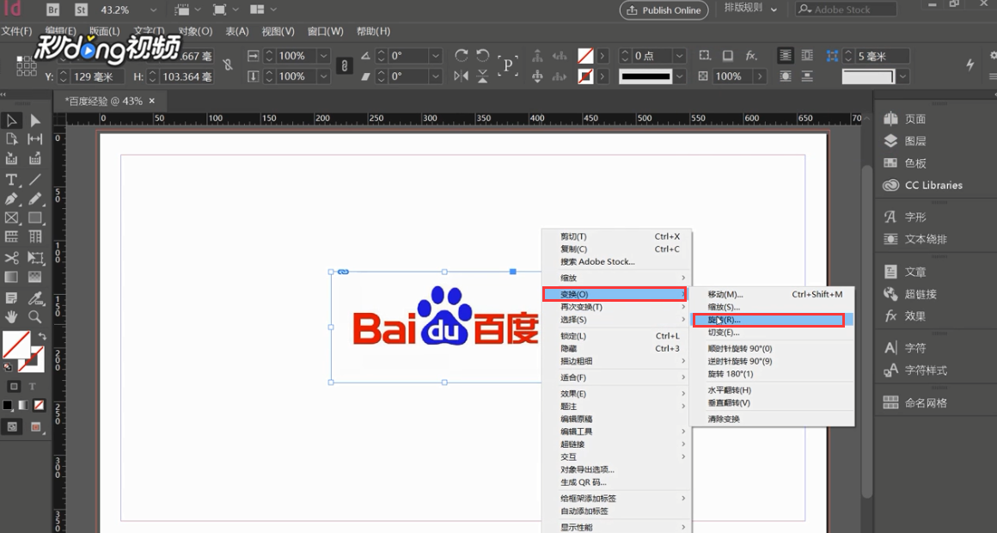Open the fx effects icon
This screenshot has width=997, height=533.
pyautogui.click(x=751, y=56)
